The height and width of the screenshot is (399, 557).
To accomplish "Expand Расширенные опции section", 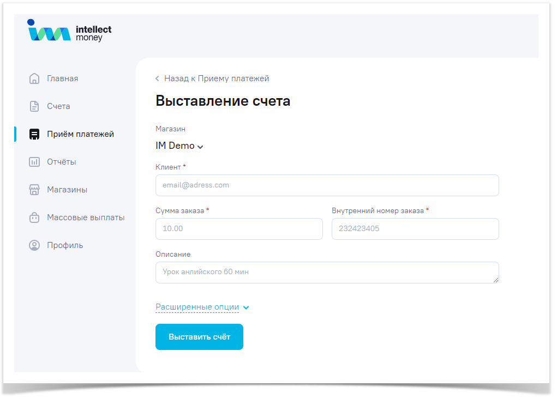I will coord(197,307).
